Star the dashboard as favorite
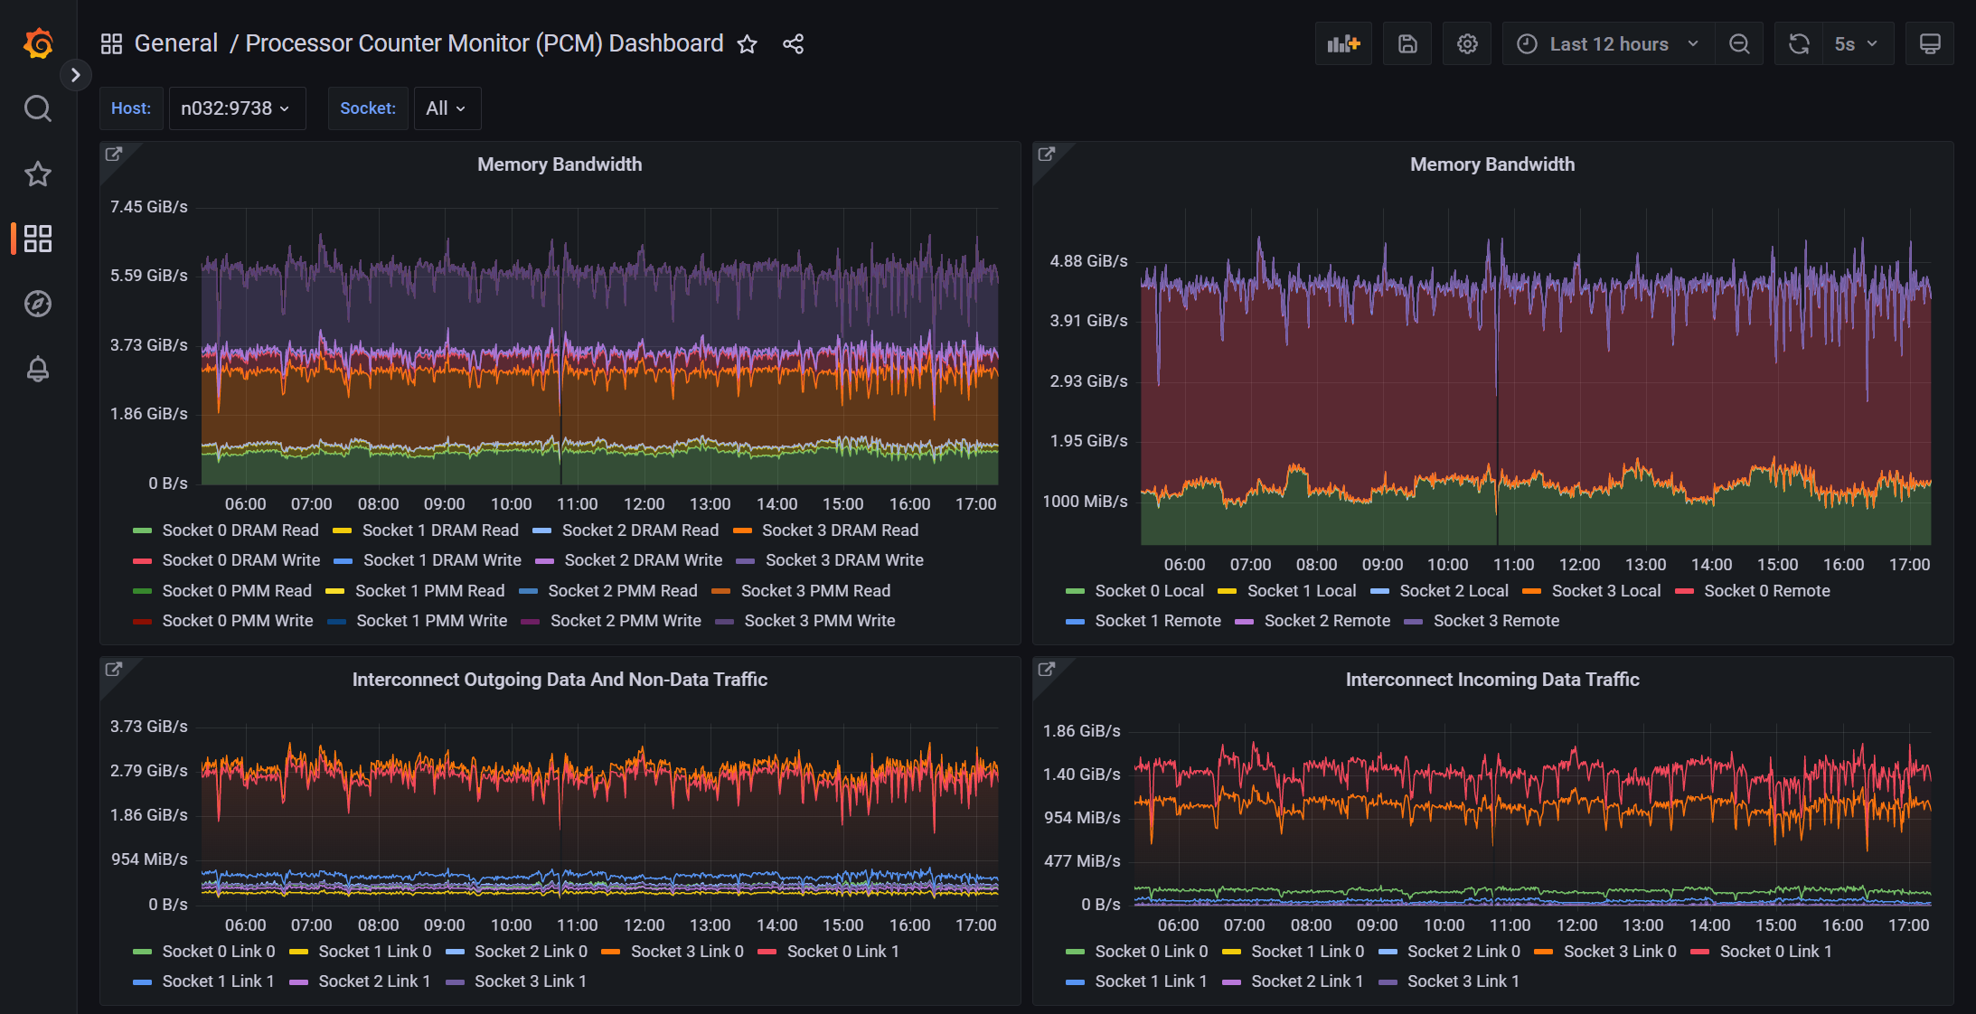Screen dimensions: 1976x1014 pyautogui.click(x=747, y=44)
